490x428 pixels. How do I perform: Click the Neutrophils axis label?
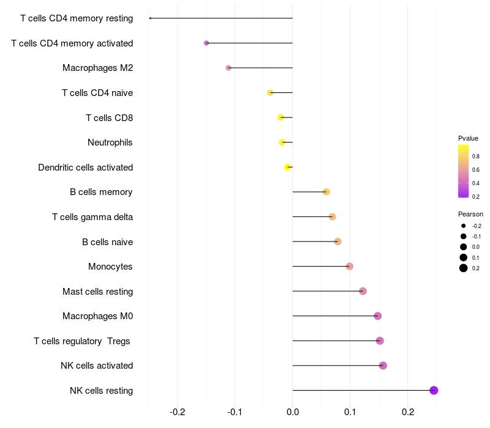(x=110, y=142)
